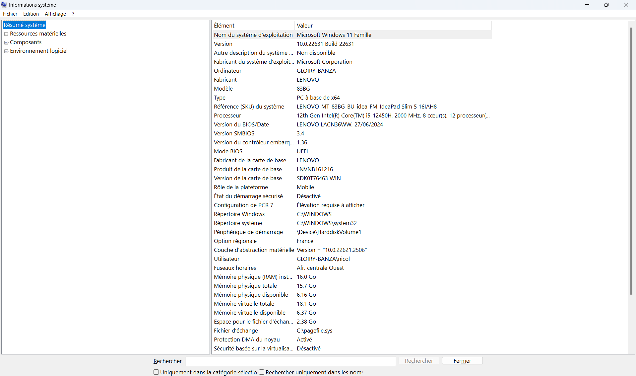Click the Valeur column header
Image resolution: width=636 pixels, height=376 pixels.
click(x=304, y=25)
